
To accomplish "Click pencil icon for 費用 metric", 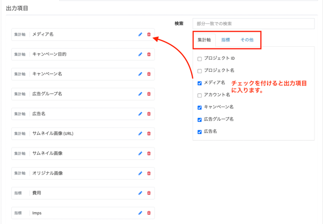I will tap(140, 193).
